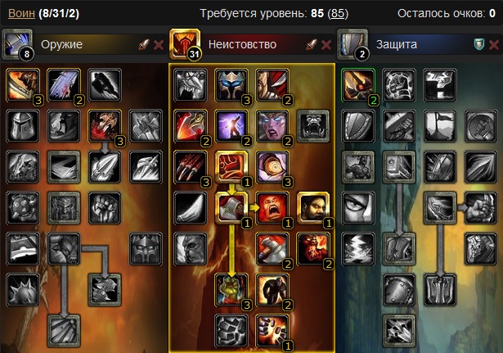Image resolution: width=503 pixels, height=353 pixels.
Task: Click the underlined 85 level link
Action: tap(338, 13)
